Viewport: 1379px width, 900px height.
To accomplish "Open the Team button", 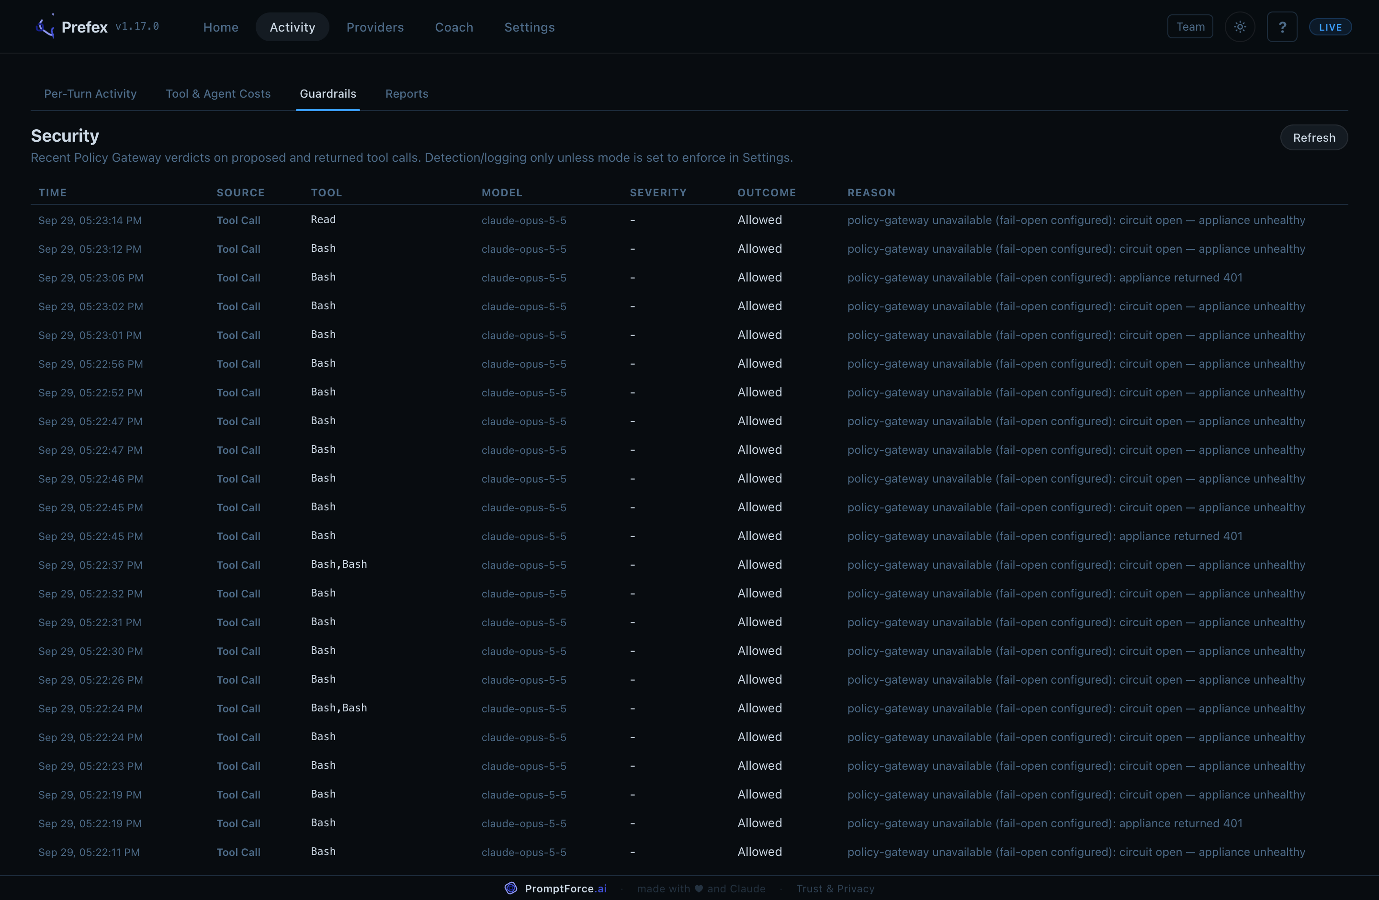I will [x=1190, y=27].
